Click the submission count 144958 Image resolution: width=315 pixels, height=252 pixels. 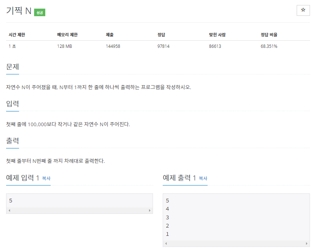(x=113, y=46)
